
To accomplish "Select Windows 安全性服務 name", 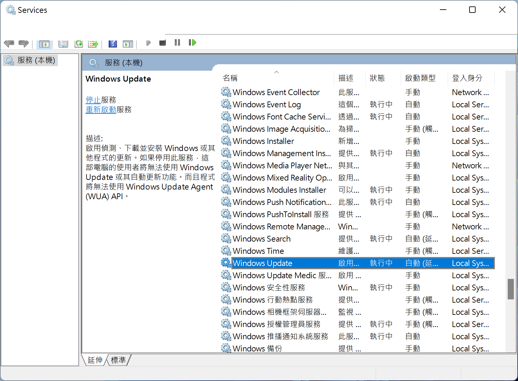I will click(269, 288).
